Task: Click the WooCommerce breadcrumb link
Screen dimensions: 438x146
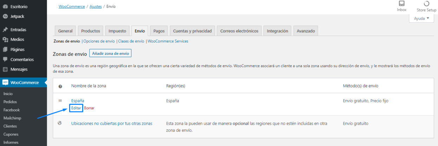Action: coord(72,7)
